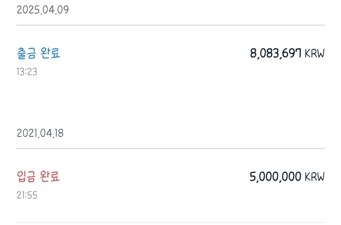Open the 입금 완료 deposit entry

click(x=38, y=177)
